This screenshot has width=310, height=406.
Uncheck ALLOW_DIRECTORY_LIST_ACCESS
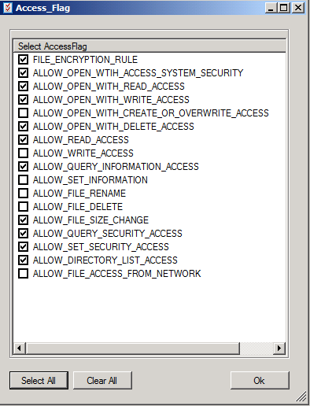(23, 260)
